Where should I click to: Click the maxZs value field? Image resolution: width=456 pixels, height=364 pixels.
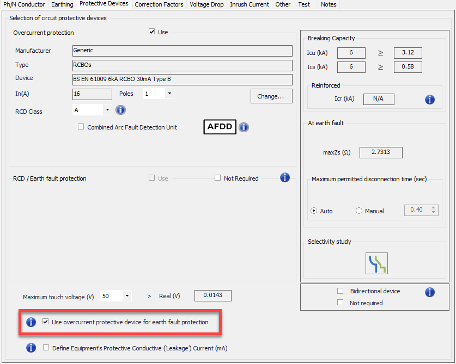tap(381, 152)
